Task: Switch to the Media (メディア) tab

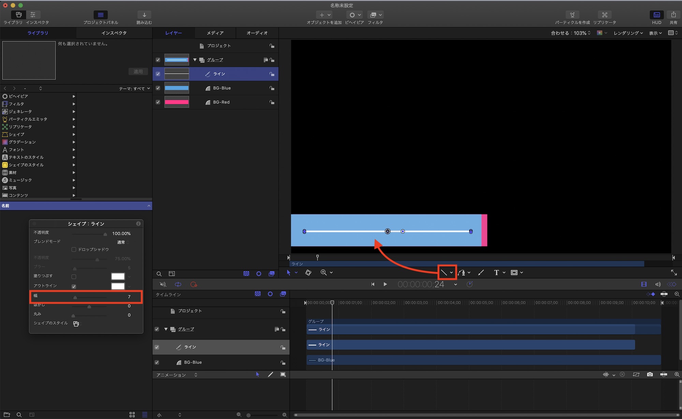Action: [215, 33]
